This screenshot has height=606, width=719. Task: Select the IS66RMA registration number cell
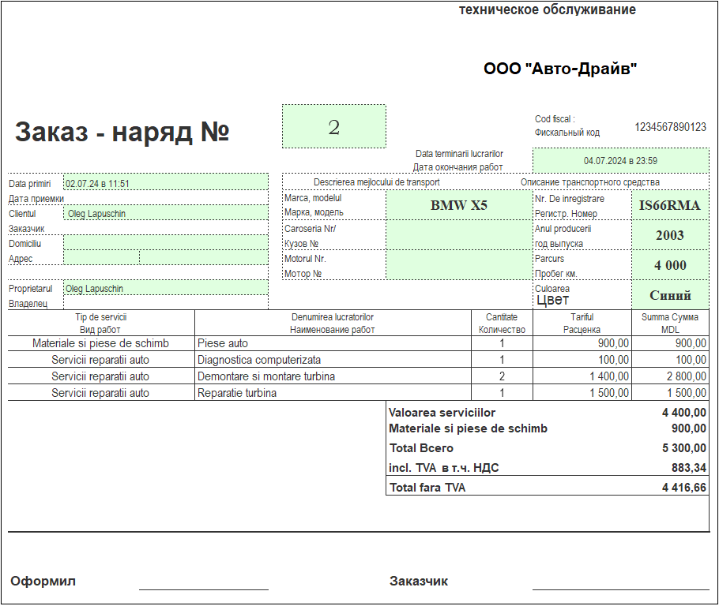click(x=669, y=205)
